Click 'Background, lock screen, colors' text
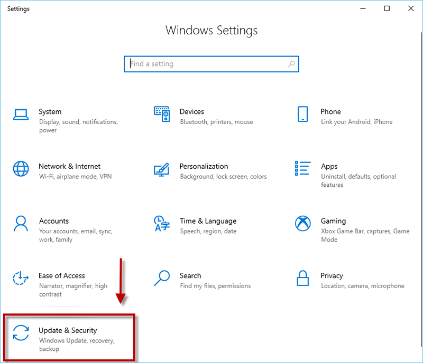 click(223, 177)
